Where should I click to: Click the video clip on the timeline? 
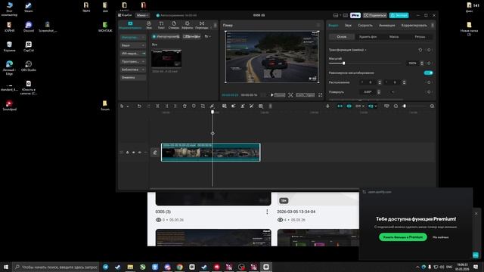click(x=211, y=152)
